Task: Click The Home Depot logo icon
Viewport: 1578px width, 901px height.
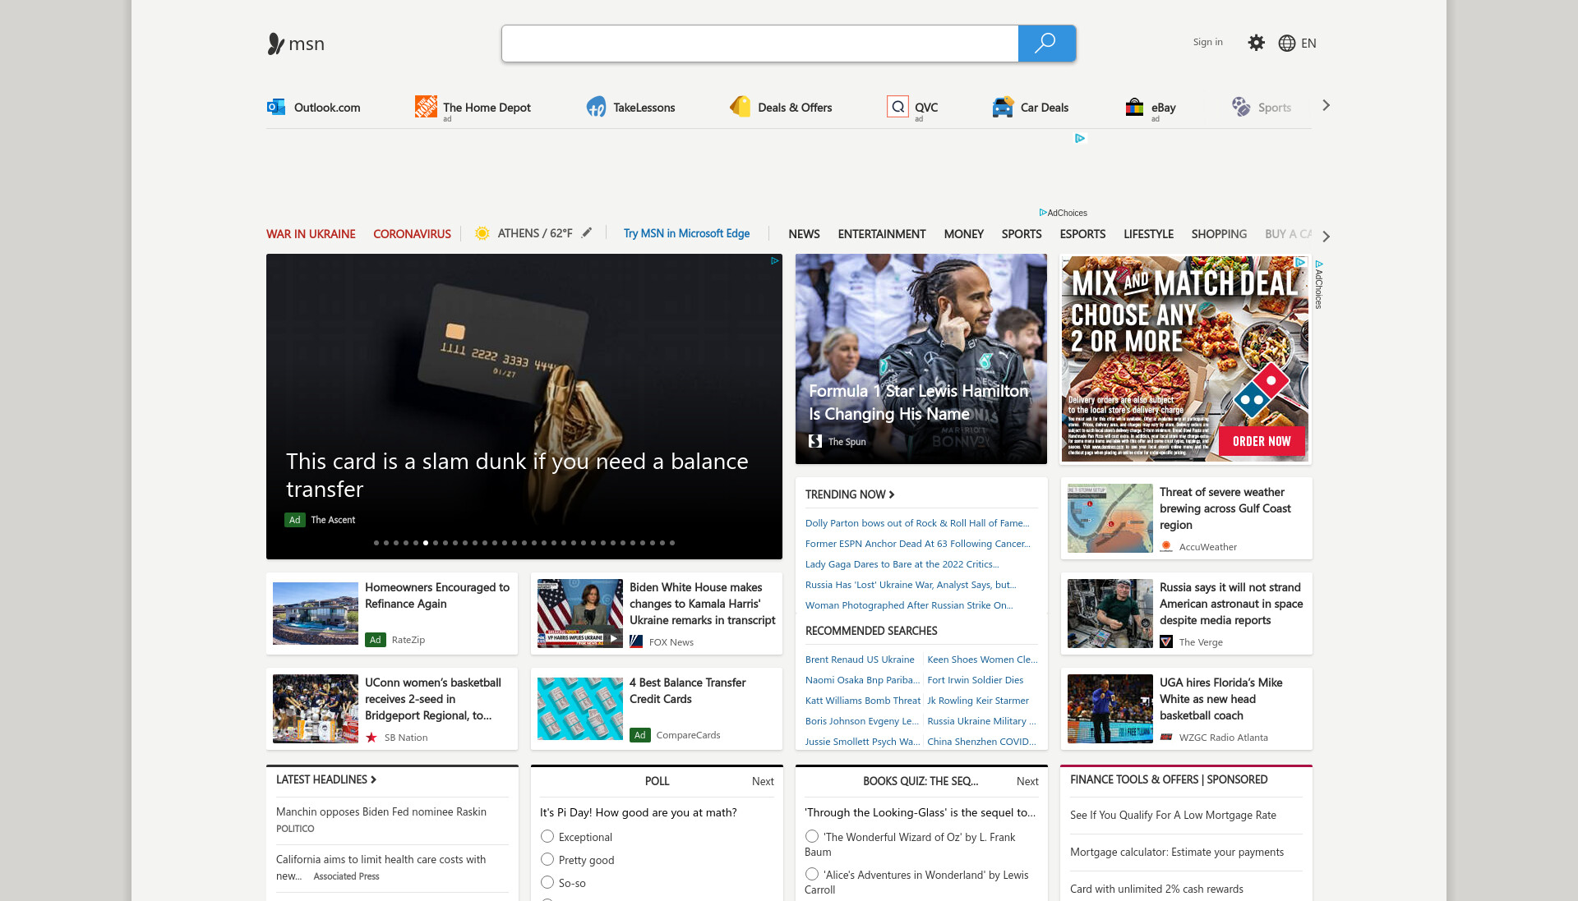Action: pos(426,107)
